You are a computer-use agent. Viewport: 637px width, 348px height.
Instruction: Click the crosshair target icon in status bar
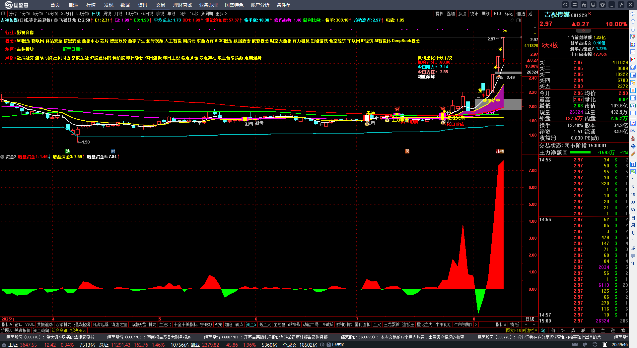pyautogui.click(x=595, y=345)
